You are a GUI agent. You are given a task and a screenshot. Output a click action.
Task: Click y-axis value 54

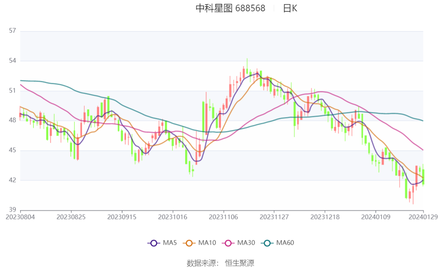click(12, 60)
